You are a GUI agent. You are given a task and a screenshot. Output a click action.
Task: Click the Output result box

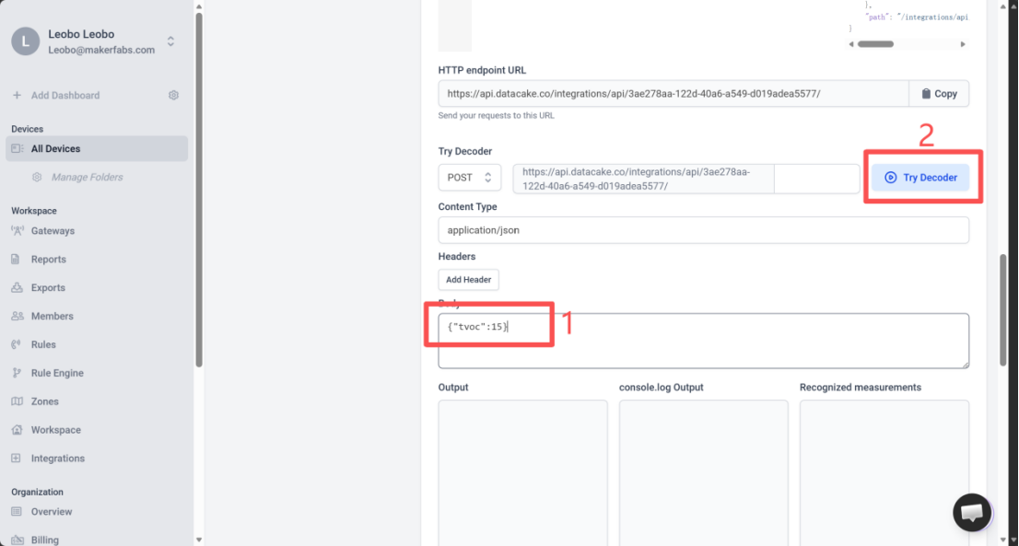tap(523, 472)
